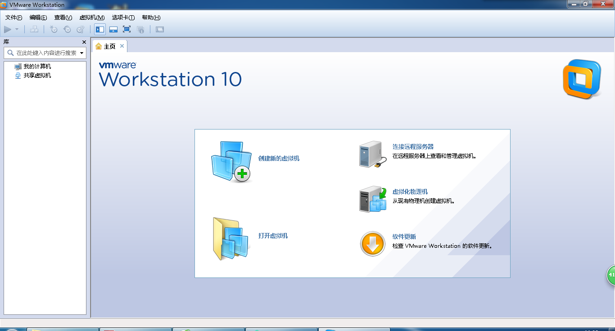Open the 选项卡(T) menu

pyautogui.click(x=123, y=18)
